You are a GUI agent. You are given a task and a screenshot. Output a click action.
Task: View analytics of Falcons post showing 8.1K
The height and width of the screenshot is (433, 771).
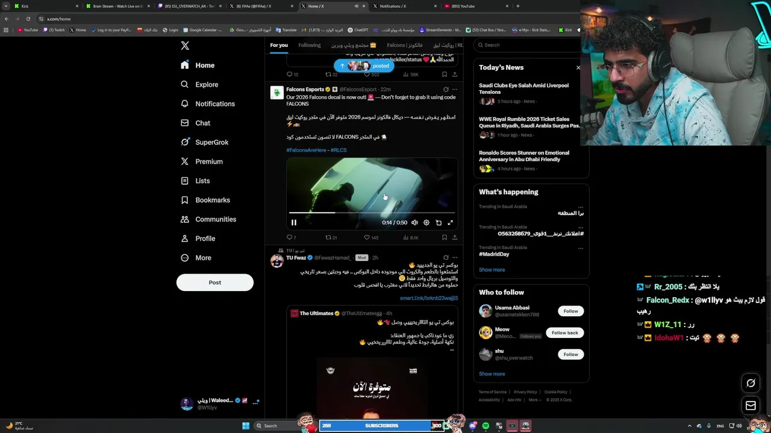click(411, 238)
